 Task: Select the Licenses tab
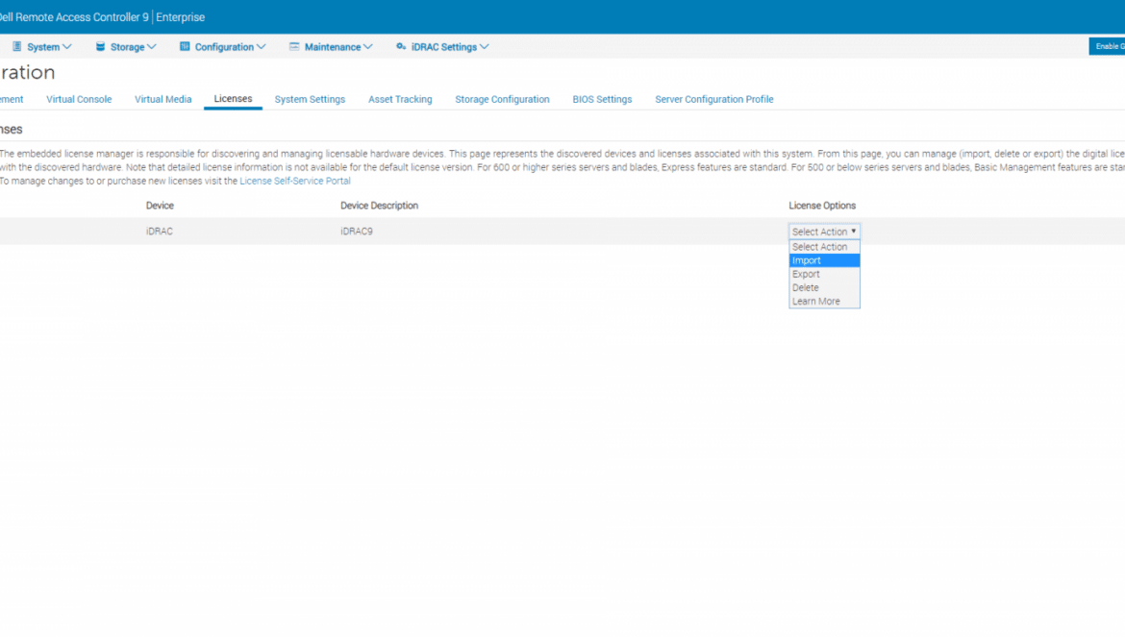(x=234, y=99)
